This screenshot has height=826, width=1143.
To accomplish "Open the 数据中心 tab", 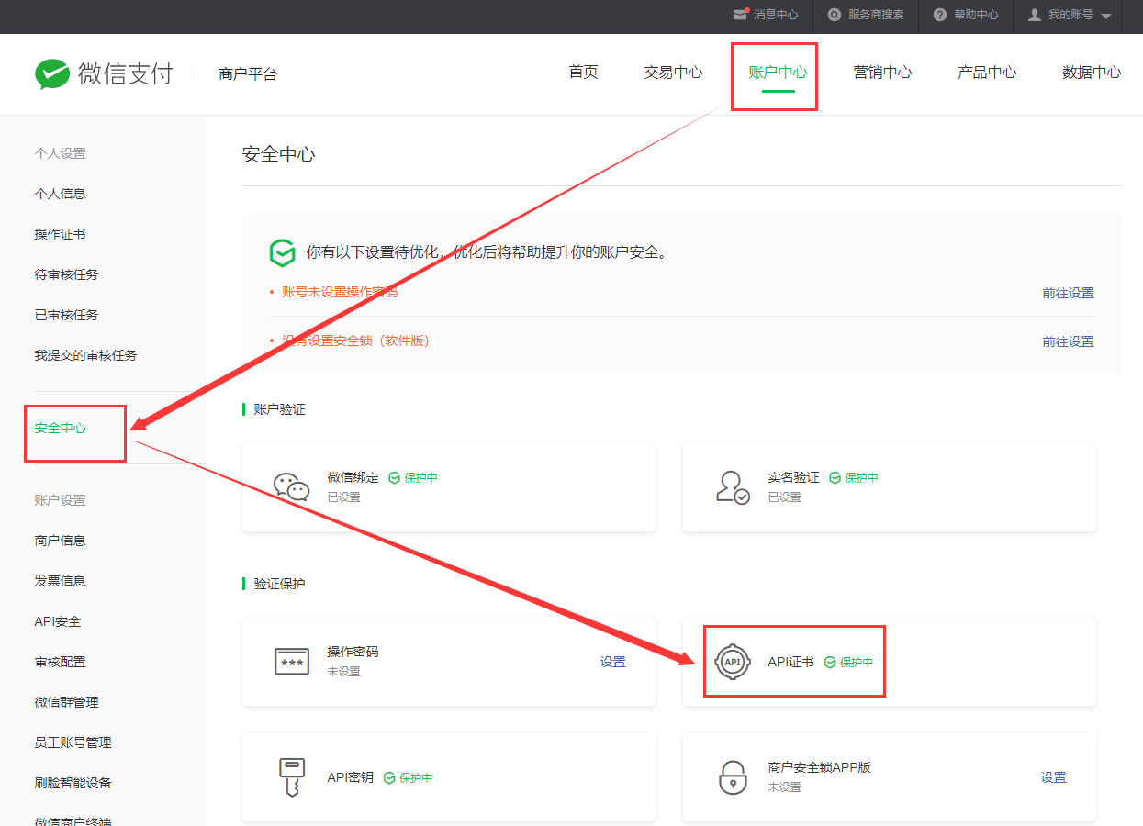I will 1092,73.
